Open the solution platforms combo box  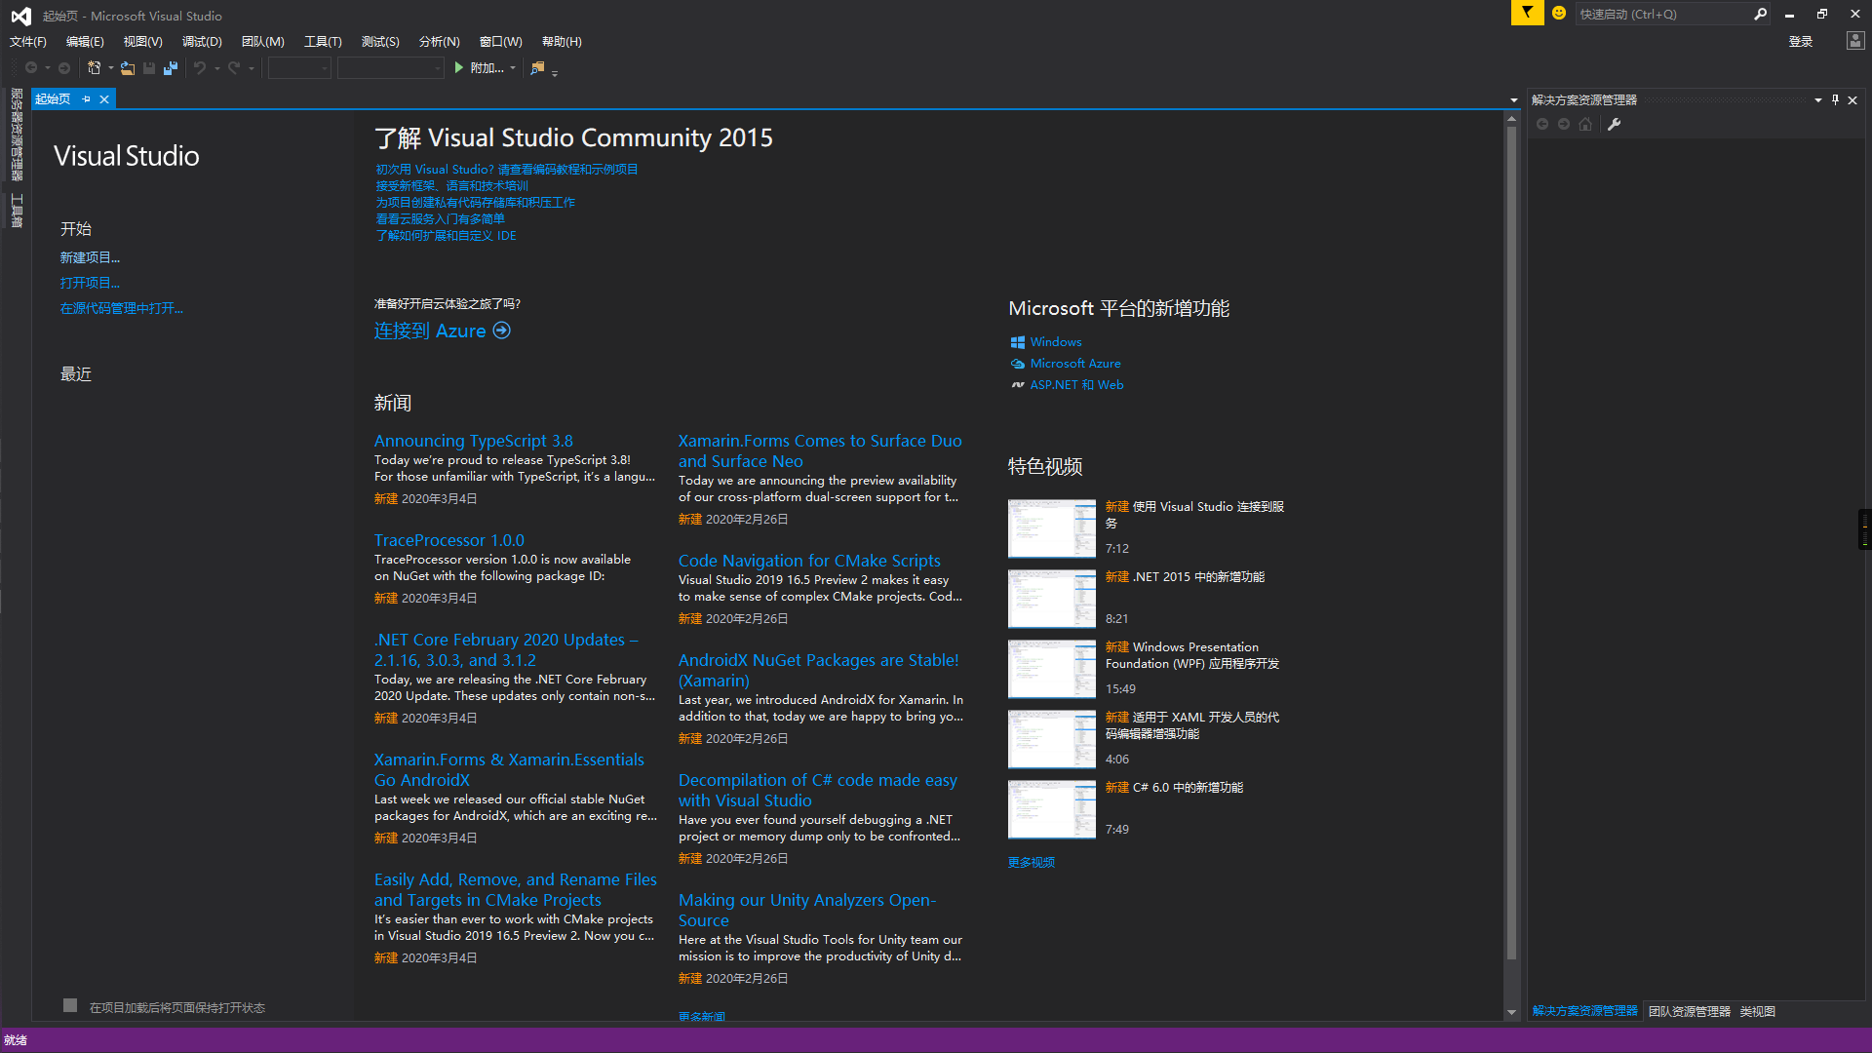[x=391, y=68]
